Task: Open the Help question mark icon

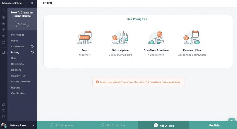Action: coord(4,111)
